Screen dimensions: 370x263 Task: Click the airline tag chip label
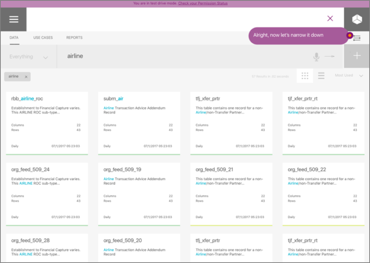click(13, 76)
